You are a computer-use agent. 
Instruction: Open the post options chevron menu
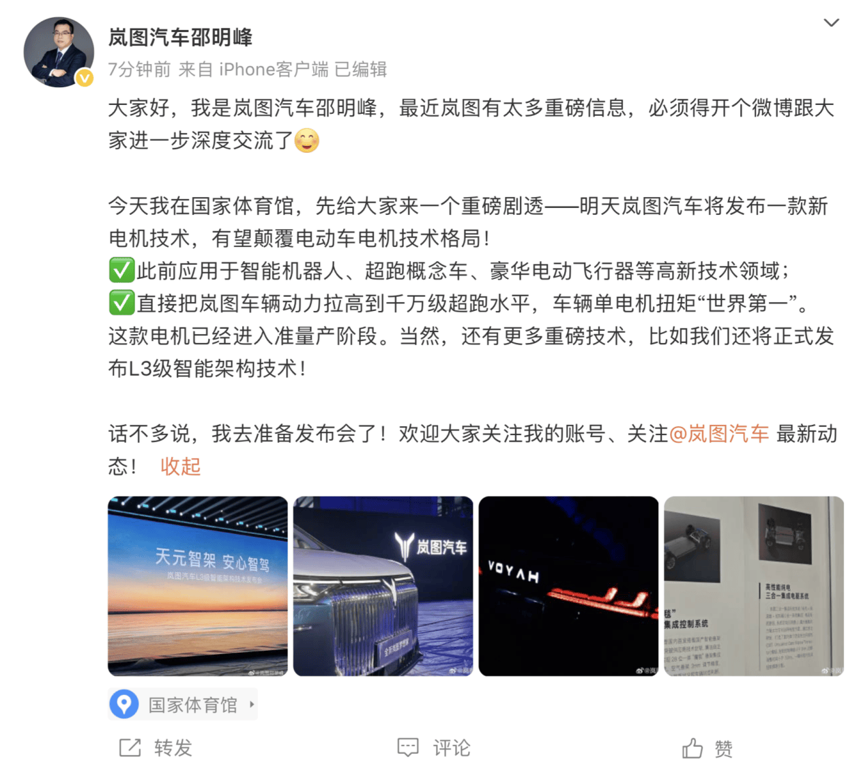pos(831,23)
